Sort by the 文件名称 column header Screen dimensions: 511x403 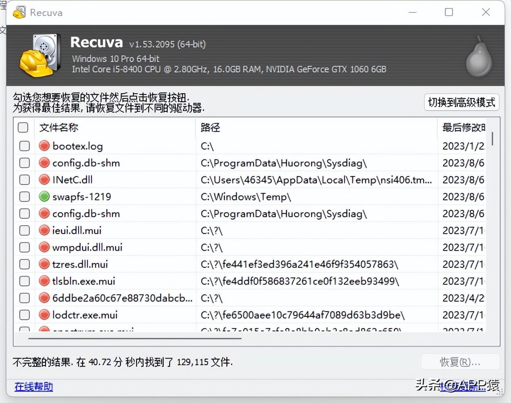pos(115,127)
